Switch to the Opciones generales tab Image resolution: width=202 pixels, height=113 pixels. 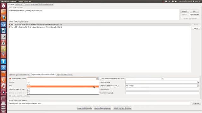pyautogui.click(x=31, y=4)
